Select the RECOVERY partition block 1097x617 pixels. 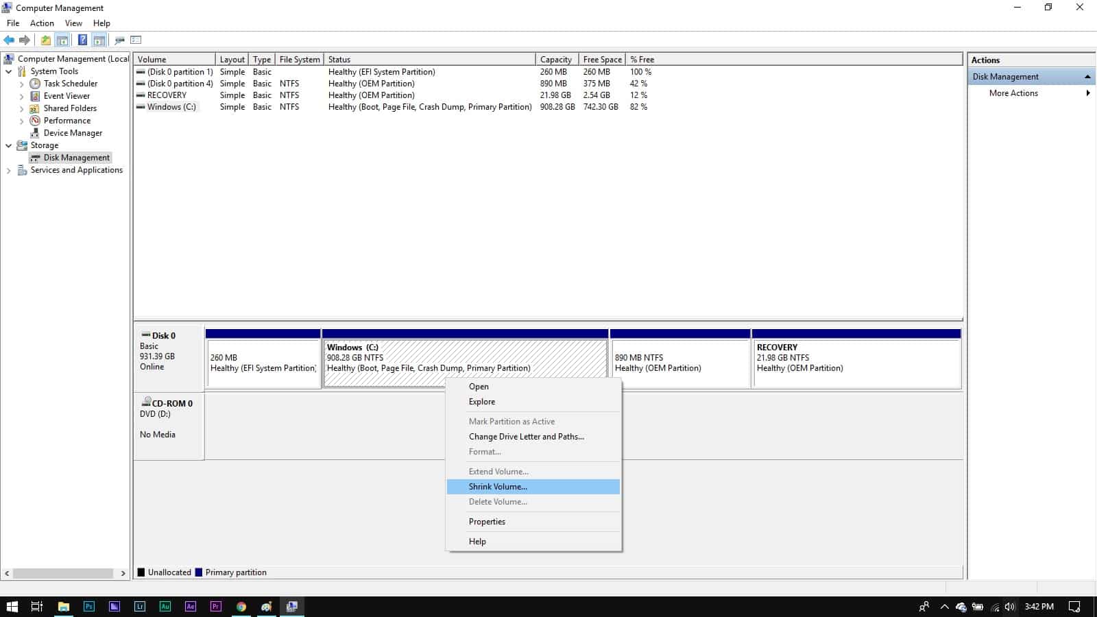(x=856, y=360)
